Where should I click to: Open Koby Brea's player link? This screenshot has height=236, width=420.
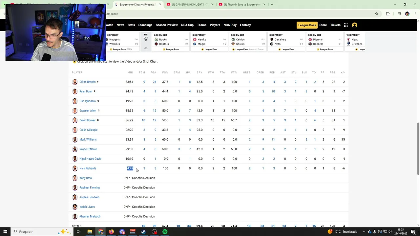point(86,178)
